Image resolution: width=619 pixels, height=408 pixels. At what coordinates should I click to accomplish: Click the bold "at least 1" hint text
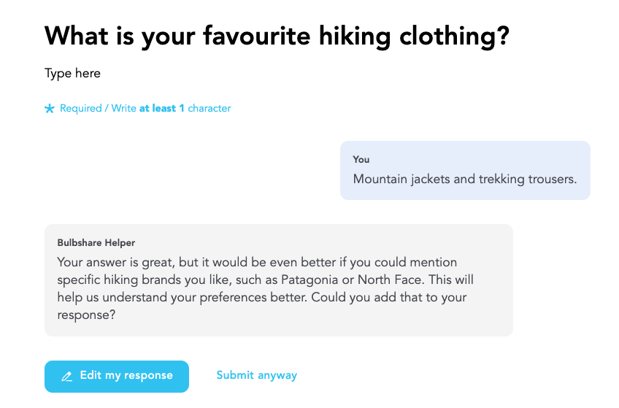coord(162,108)
